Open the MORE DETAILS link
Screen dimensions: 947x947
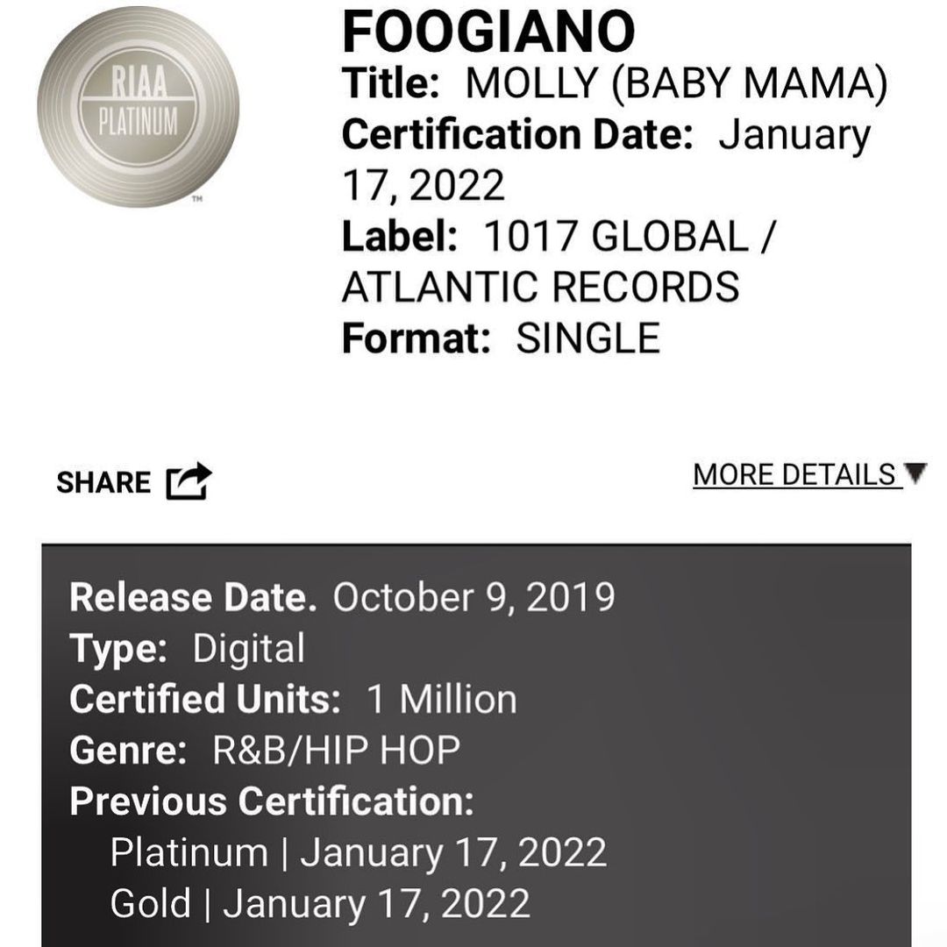pos(794,474)
